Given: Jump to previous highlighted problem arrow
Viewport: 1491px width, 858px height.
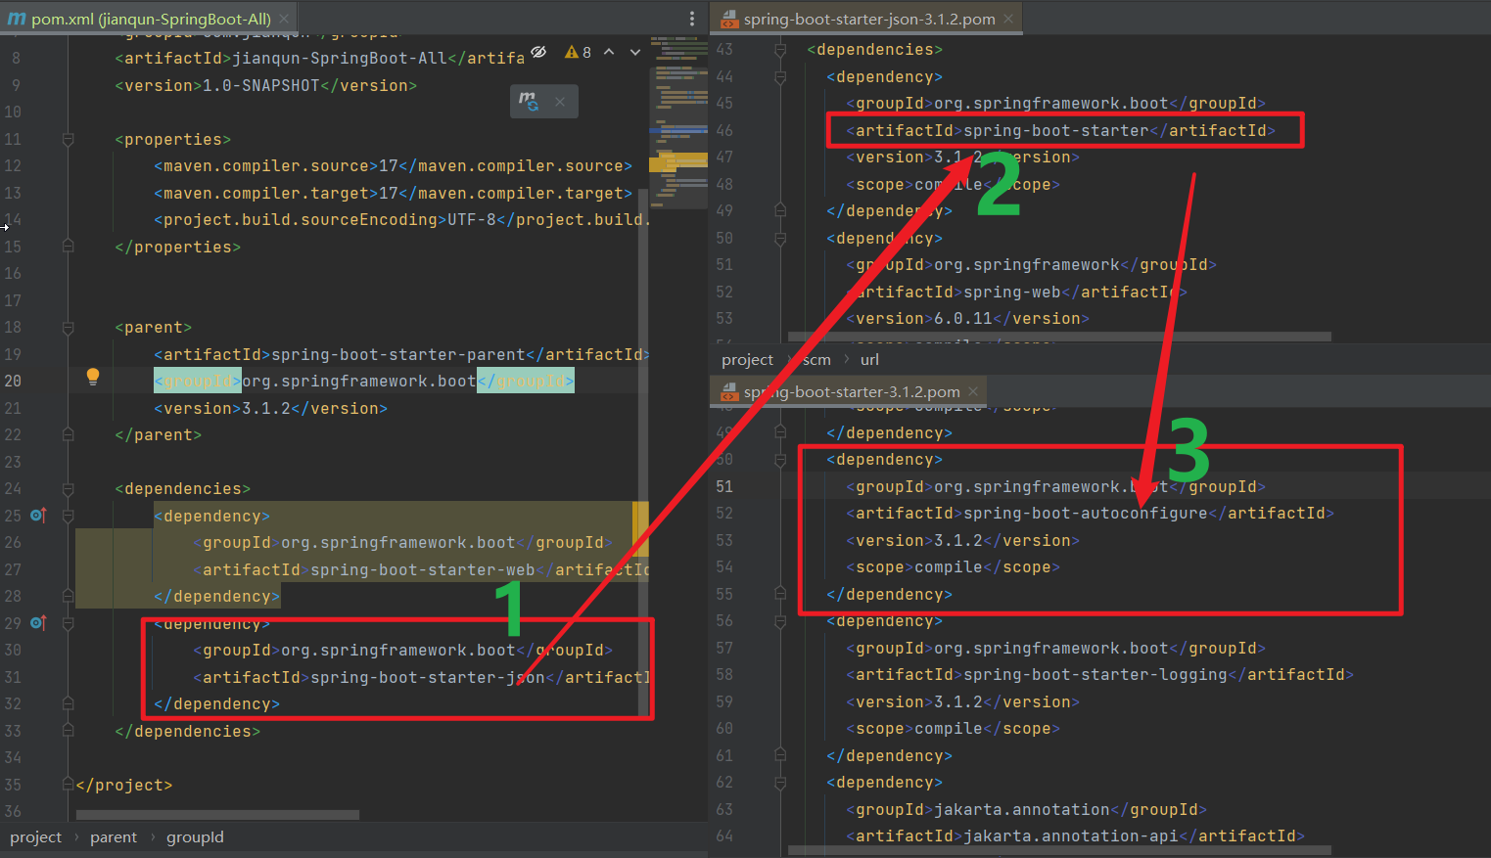Looking at the screenshot, I should 609,52.
